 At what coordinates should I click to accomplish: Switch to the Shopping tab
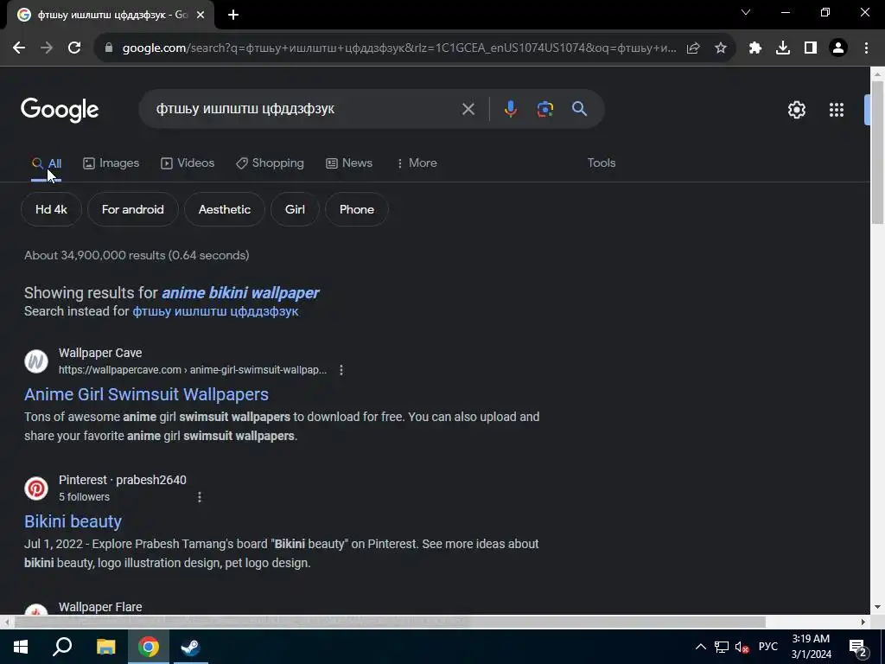(270, 163)
